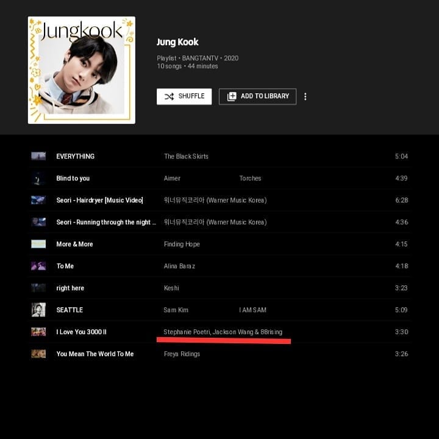Screen dimensions: 439x439
Task: Play the SEATTLE track thumbnail
Action: click(x=38, y=310)
